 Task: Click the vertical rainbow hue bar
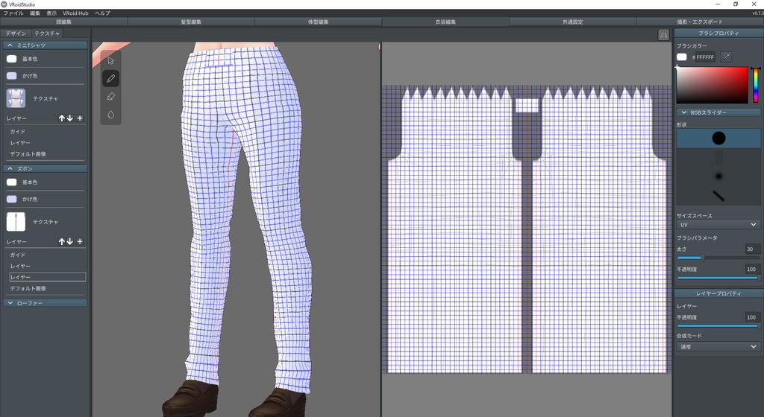tap(756, 85)
